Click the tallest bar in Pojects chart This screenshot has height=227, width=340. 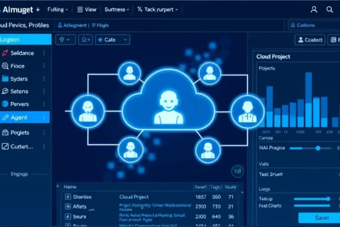click(309, 100)
